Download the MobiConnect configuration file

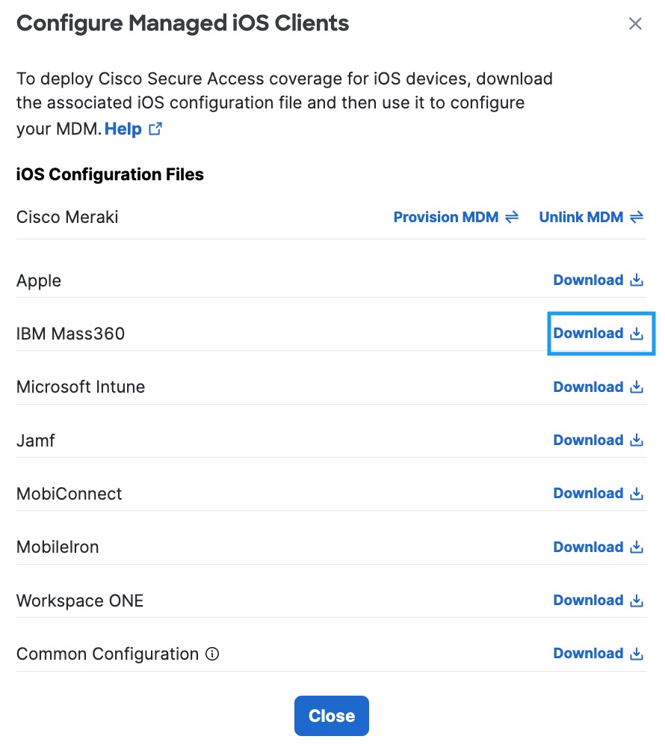[598, 494]
